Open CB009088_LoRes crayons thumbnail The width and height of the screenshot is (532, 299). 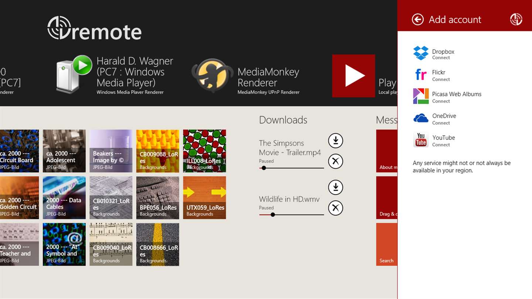pyautogui.click(x=158, y=151)
